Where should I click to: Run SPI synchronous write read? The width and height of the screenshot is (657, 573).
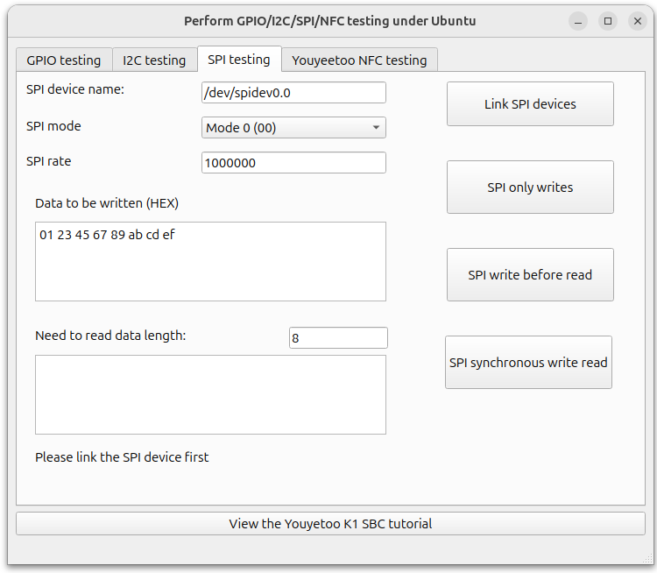pyautogui.click(x=528, y=363)
